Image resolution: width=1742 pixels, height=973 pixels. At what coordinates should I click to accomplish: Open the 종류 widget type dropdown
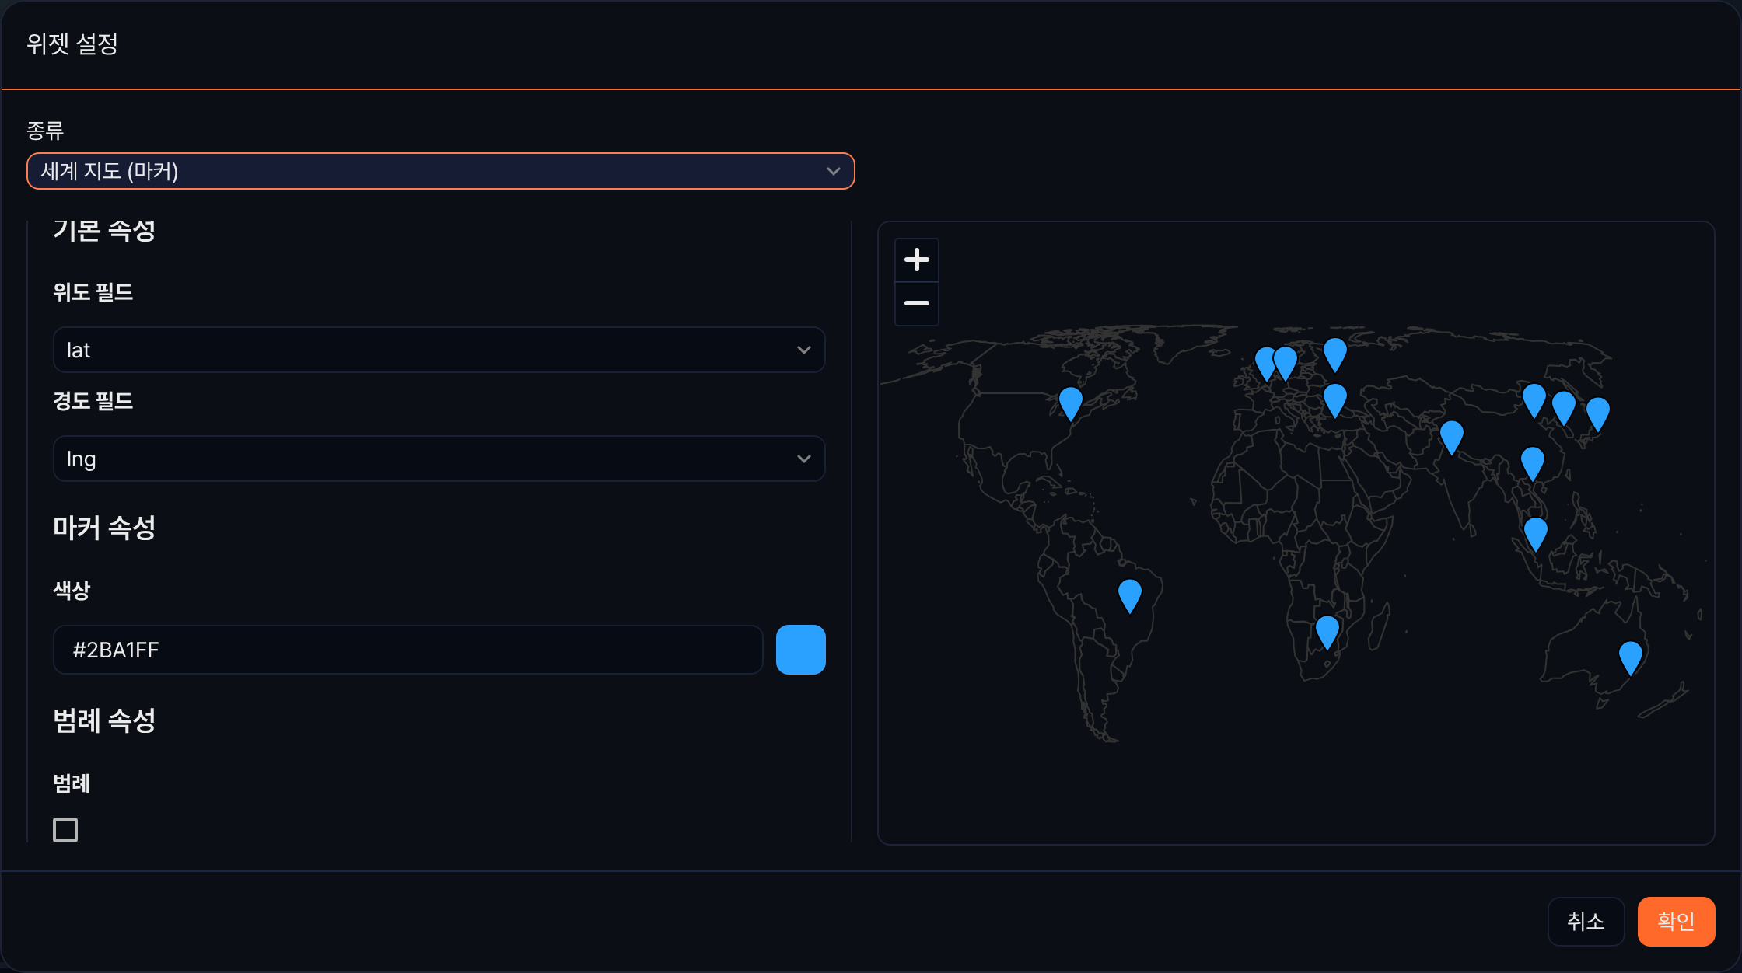coord(441,171)
